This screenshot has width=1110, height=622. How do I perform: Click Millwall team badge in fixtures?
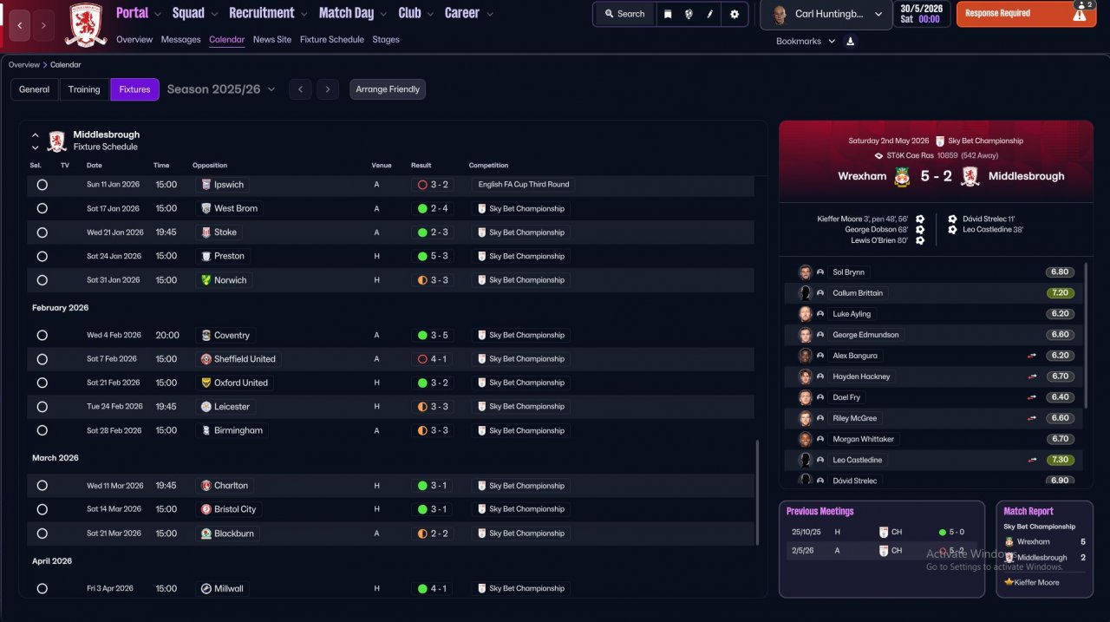click(206, 588)
